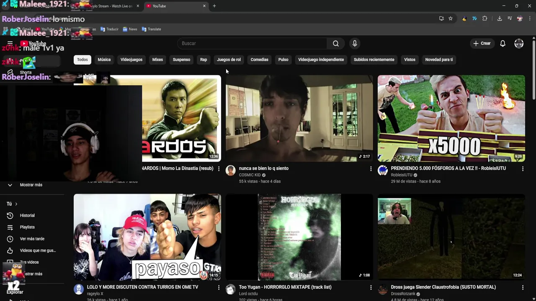Activate voice search microphone
The height and width of the screenshot is (301, 536).
coord(355,43)
